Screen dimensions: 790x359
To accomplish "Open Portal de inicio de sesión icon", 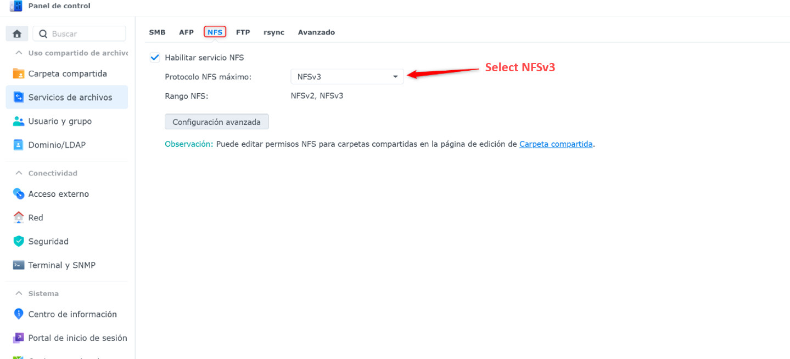I will (19, 338).
